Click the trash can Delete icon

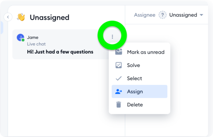coord(118,105)
